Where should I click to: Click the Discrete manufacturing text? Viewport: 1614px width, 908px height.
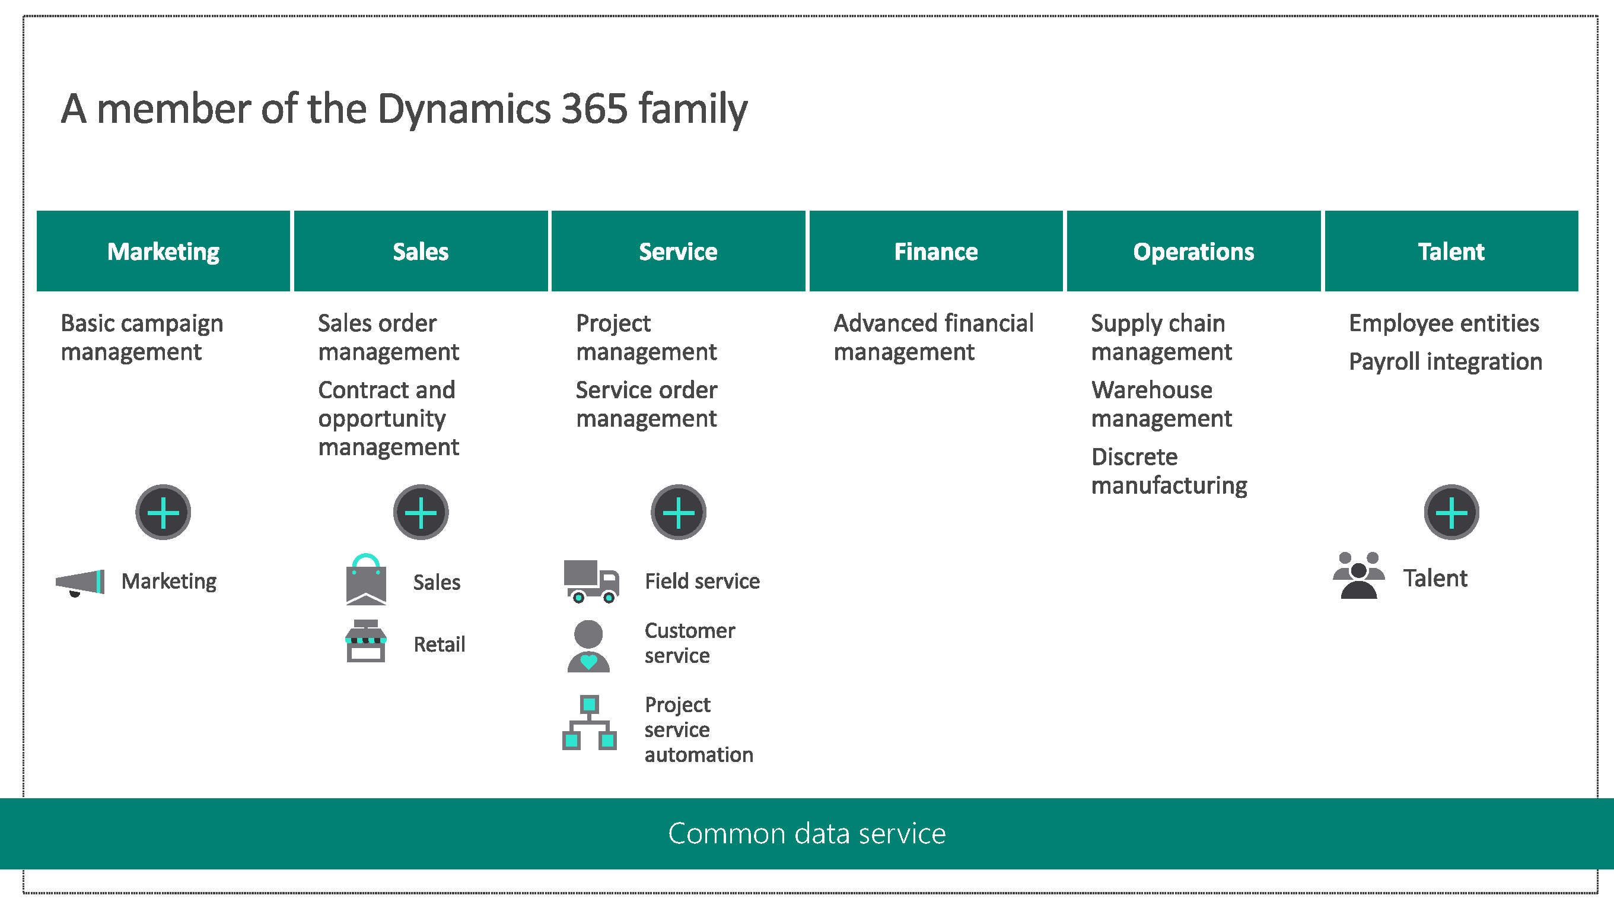pyautogui.click(x=1169, y=471)
